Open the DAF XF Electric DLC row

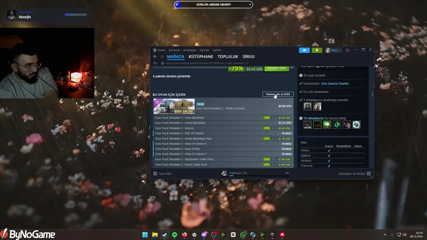tap(223, 133)
